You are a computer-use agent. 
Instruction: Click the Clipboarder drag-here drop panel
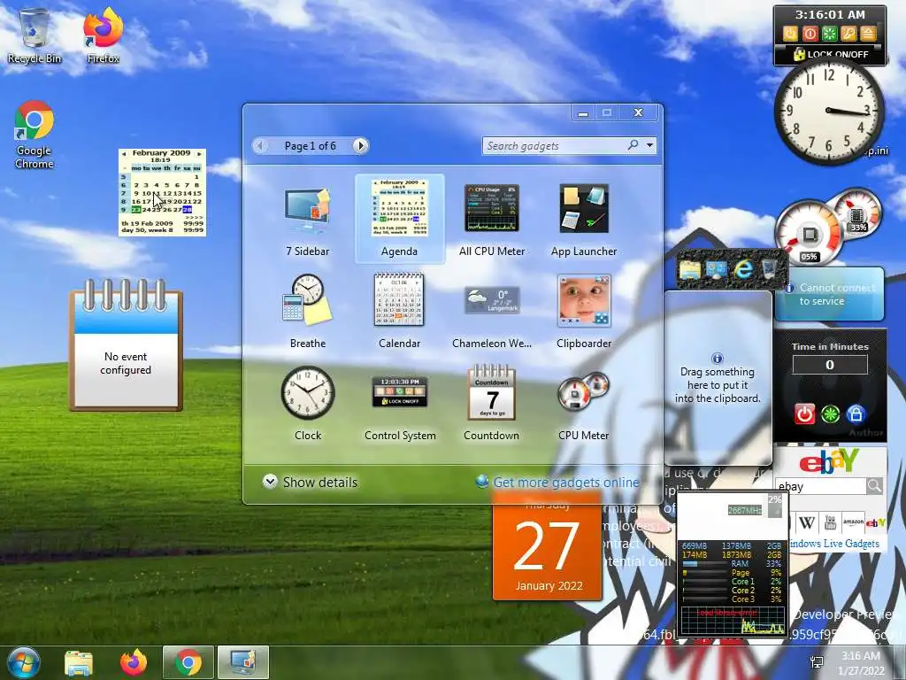718,378
